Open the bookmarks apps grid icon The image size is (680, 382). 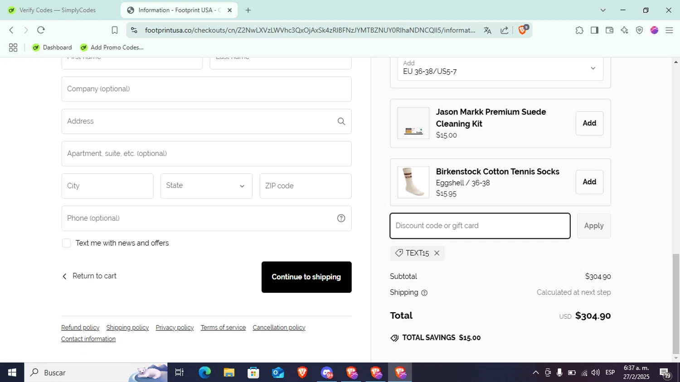coord(13,48)
